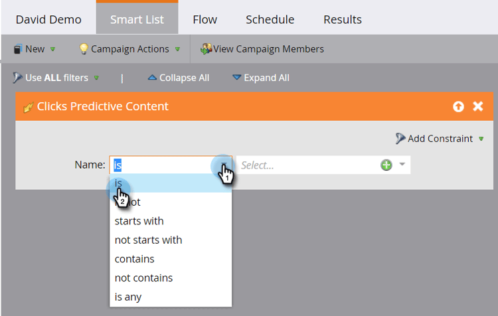Click the Add Constraint funnel icon
The width and height of the screenshot is (498, 316).
pyautogui.click(x=400, y=138)
